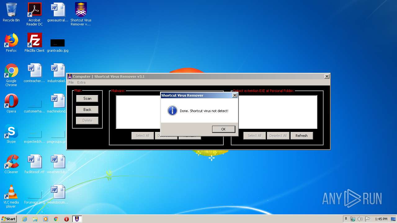Open Windows Explorer from the taskbar
The height and width of the screenshot is (223, 397).
[35, 219]
